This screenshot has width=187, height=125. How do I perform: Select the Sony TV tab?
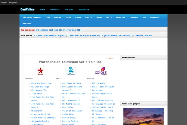pyautogui.click(x=89, y=17)
